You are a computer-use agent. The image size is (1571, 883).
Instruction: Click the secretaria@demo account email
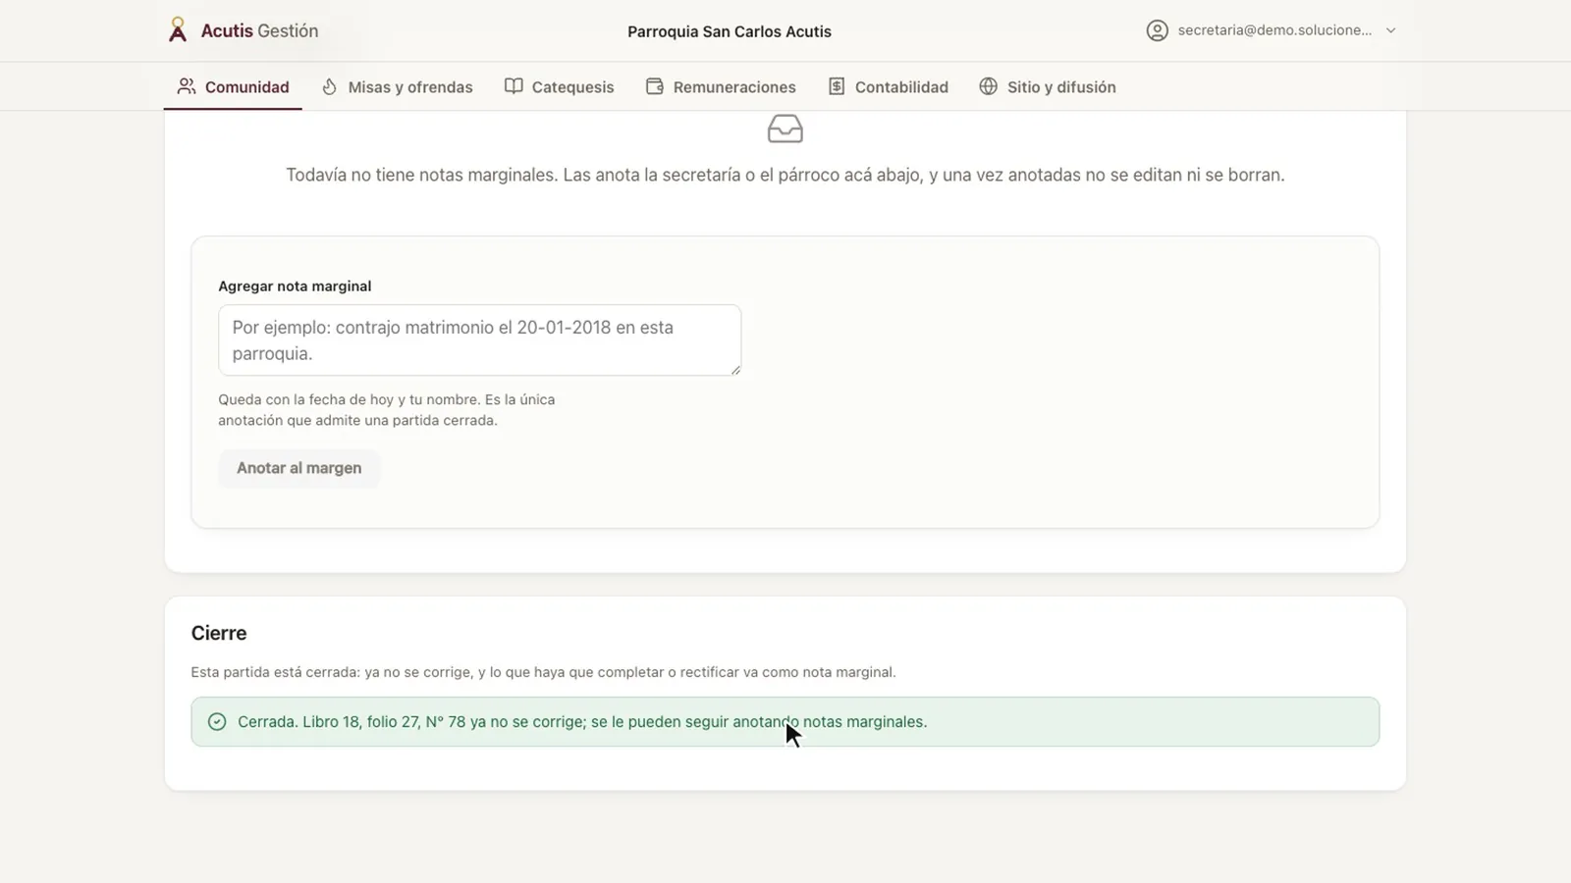(x=1274, y=30)
